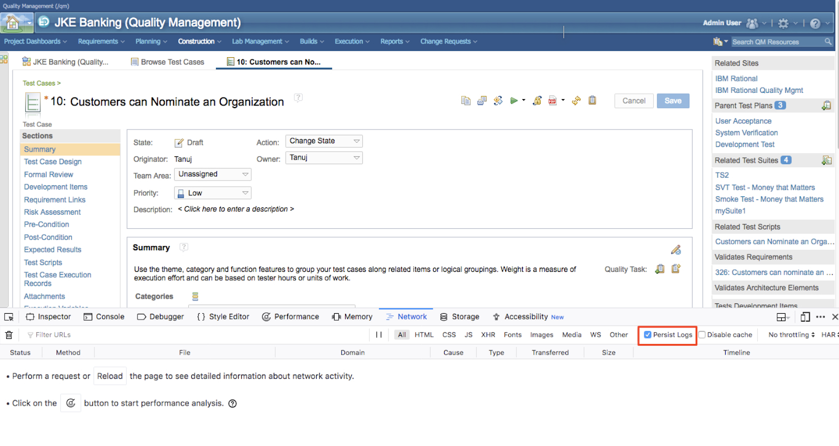Open the No throttling dropdown

click(791, 335)
